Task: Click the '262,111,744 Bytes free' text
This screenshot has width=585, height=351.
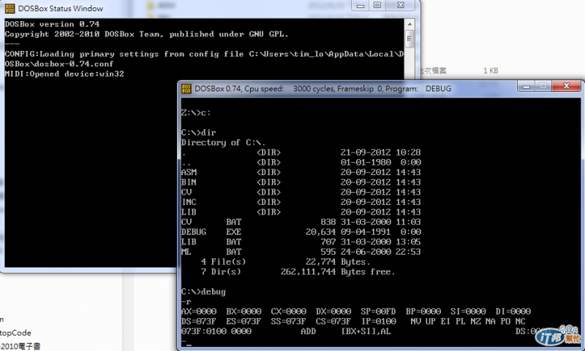Action: (338, 271)
